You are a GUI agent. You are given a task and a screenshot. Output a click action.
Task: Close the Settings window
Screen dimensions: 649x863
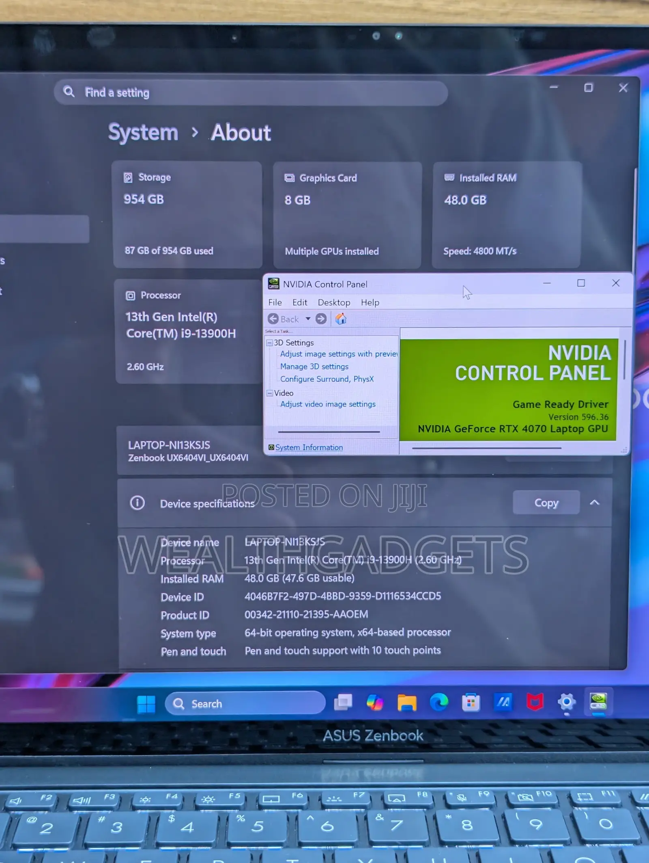(x=623, y=88)
